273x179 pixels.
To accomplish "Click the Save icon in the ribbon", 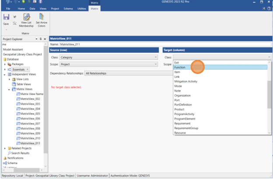I will (x=6, y=18).
